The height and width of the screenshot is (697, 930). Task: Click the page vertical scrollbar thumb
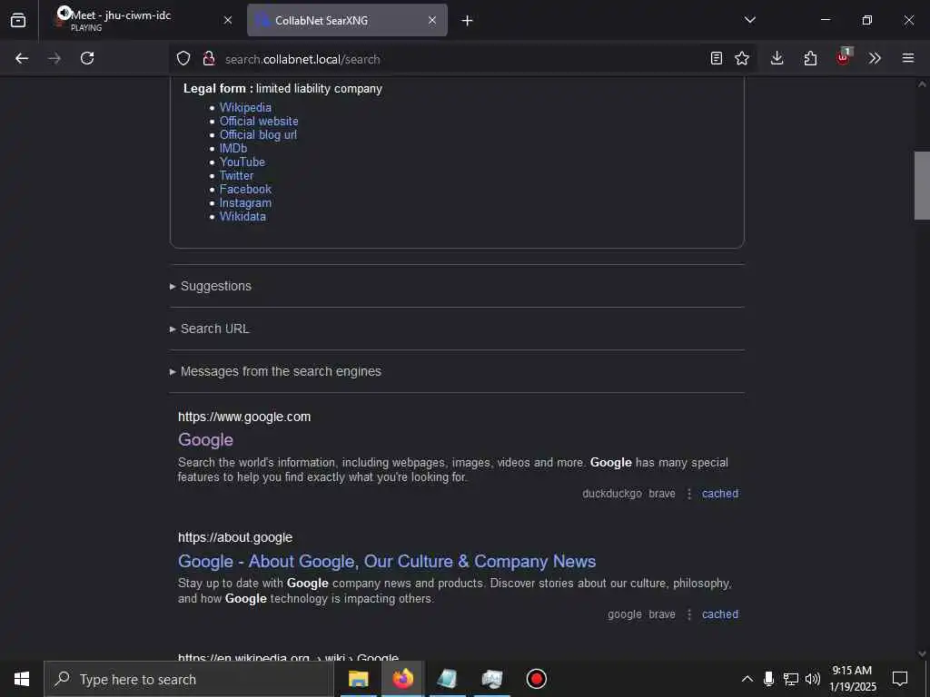click(922, 185)
